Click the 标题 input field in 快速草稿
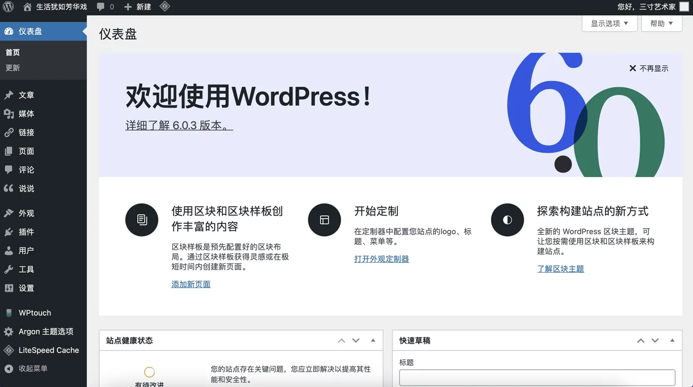This screenshot has width=693, height=387. (537, 378)
